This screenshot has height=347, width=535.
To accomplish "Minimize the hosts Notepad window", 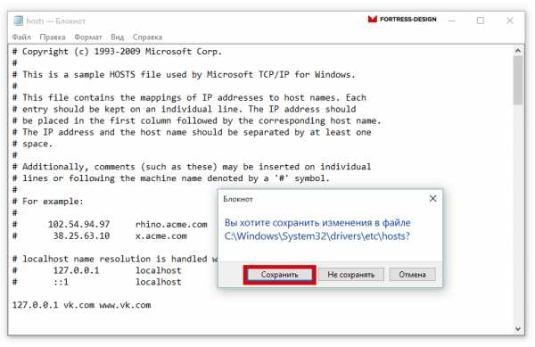I will 452,21.
